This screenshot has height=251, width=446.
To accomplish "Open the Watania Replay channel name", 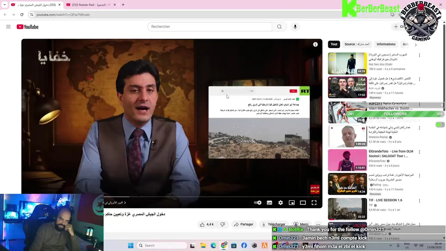I will 378,137.
